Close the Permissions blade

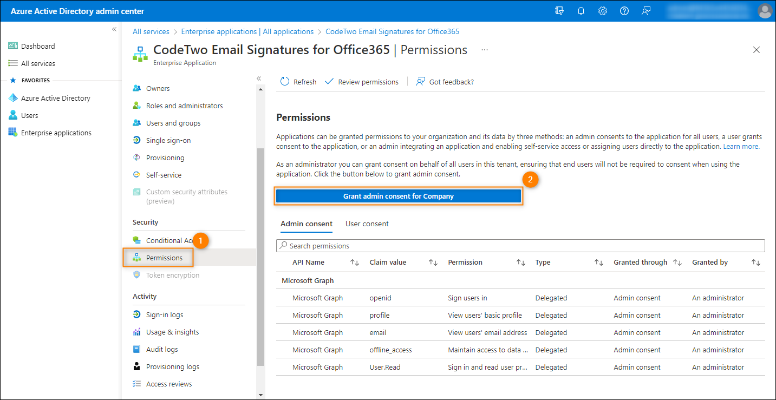point(757,50)
